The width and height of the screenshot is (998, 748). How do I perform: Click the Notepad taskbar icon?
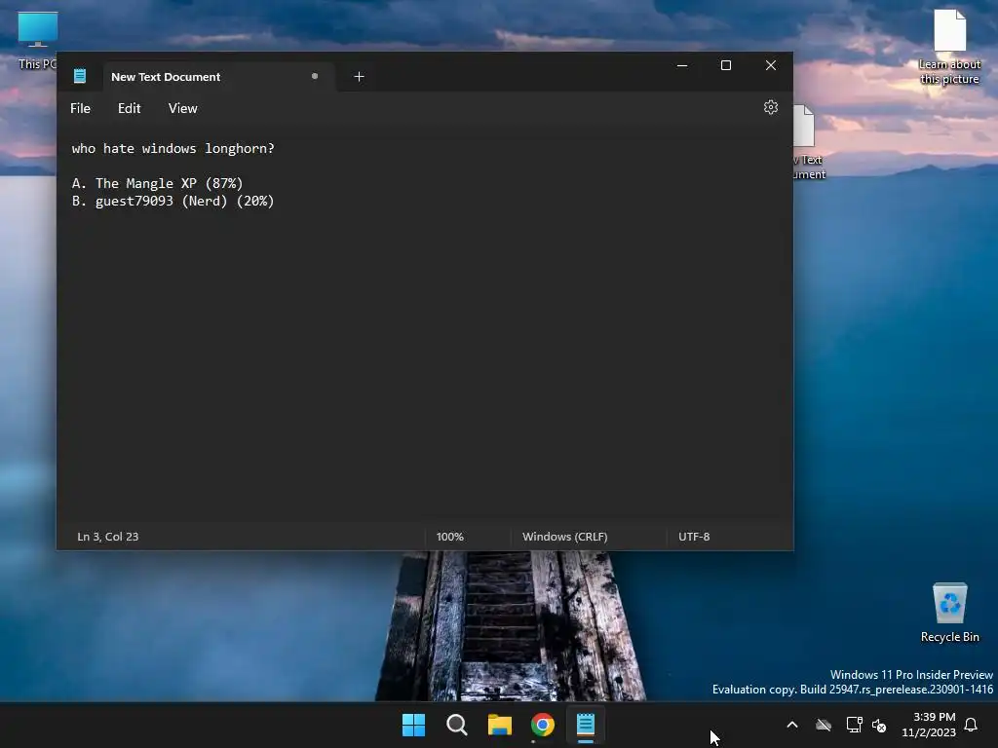[586, 725]
